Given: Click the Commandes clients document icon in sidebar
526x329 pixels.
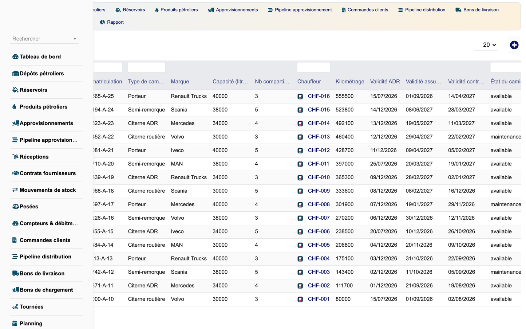Looking at the screenshot, I should click(x=15, y=240).
